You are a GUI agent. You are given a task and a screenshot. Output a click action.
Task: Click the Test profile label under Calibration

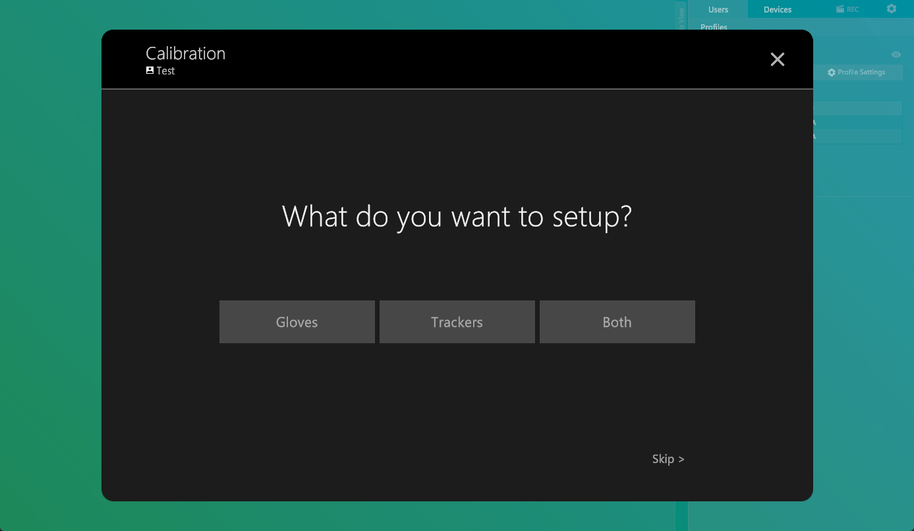[165, 70]
